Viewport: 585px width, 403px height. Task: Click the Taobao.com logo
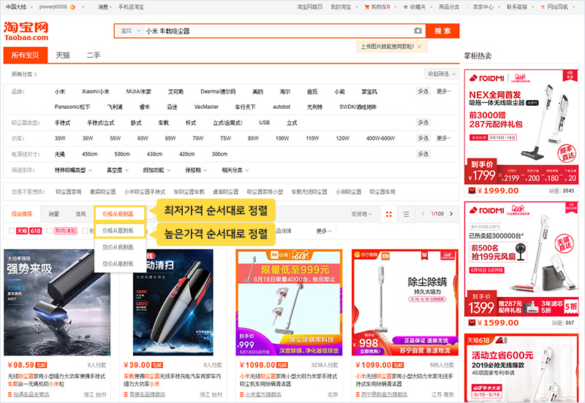(26, 31)
